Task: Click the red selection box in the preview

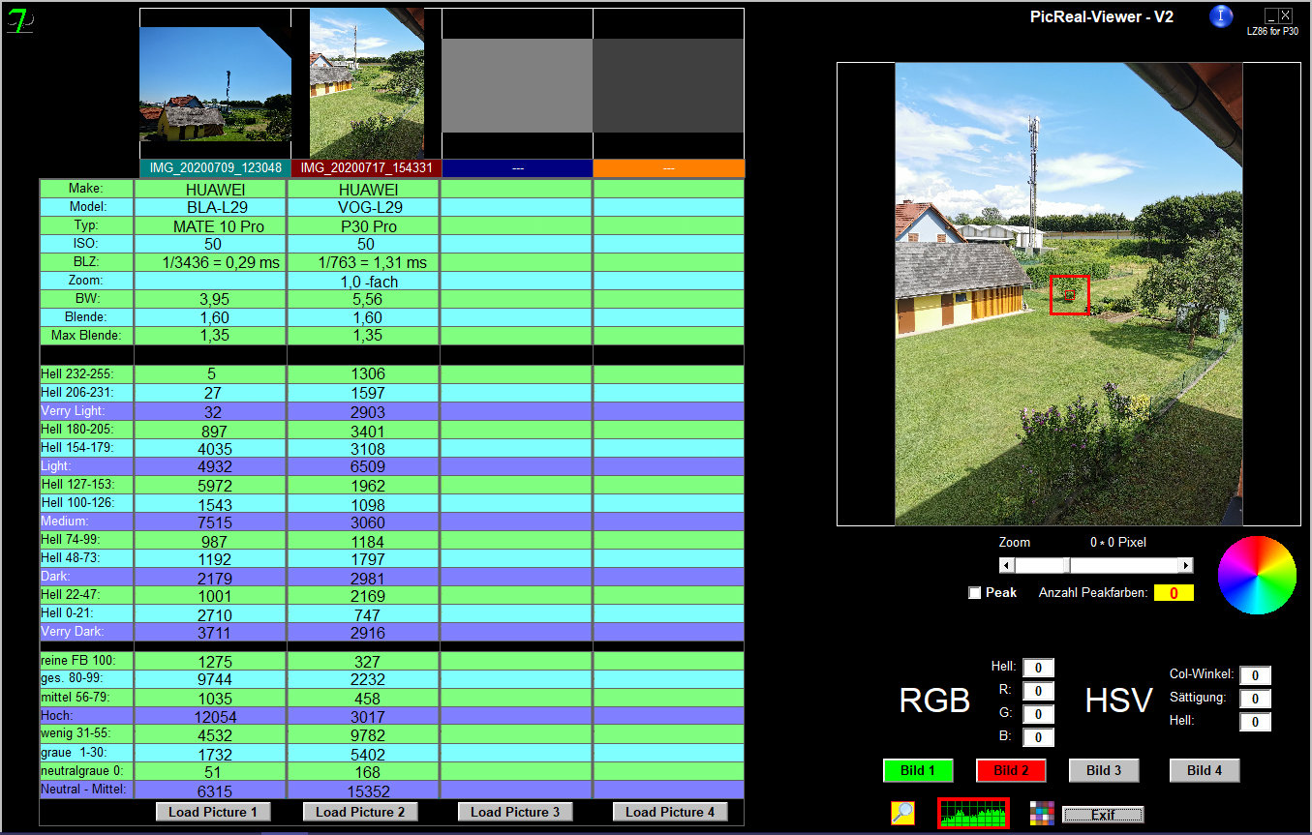Action: pos(1070,295)
